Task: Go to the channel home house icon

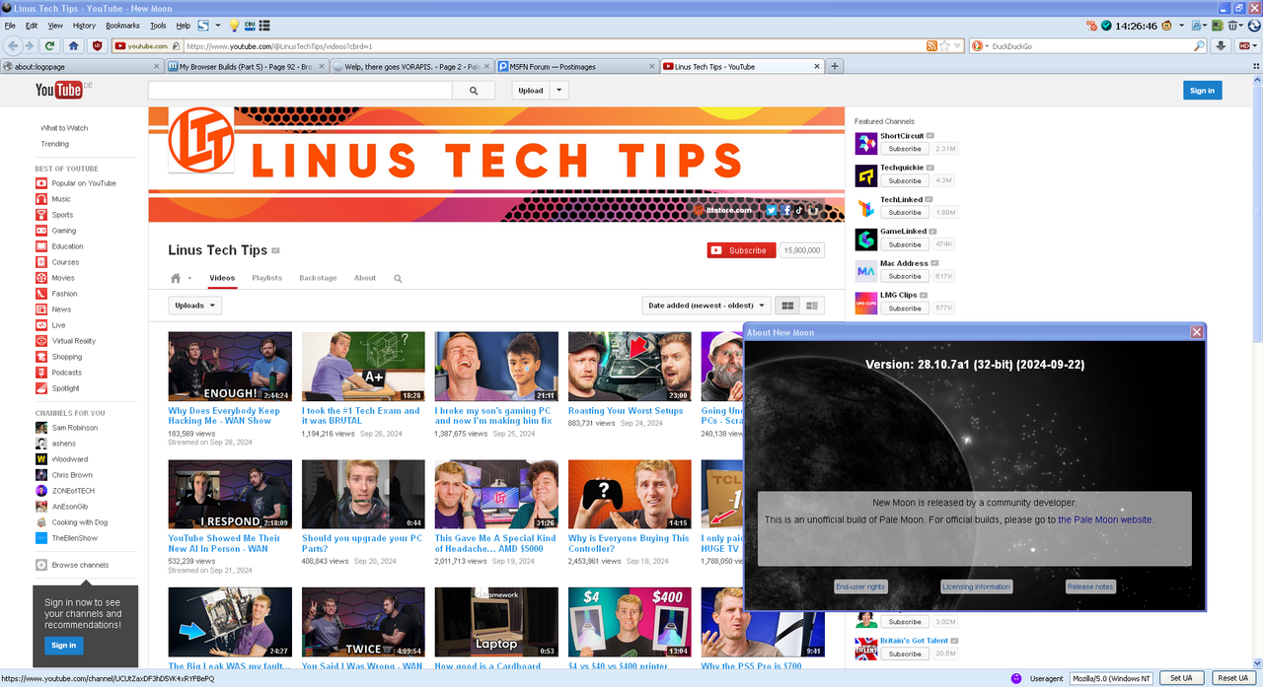Action: 176,278
